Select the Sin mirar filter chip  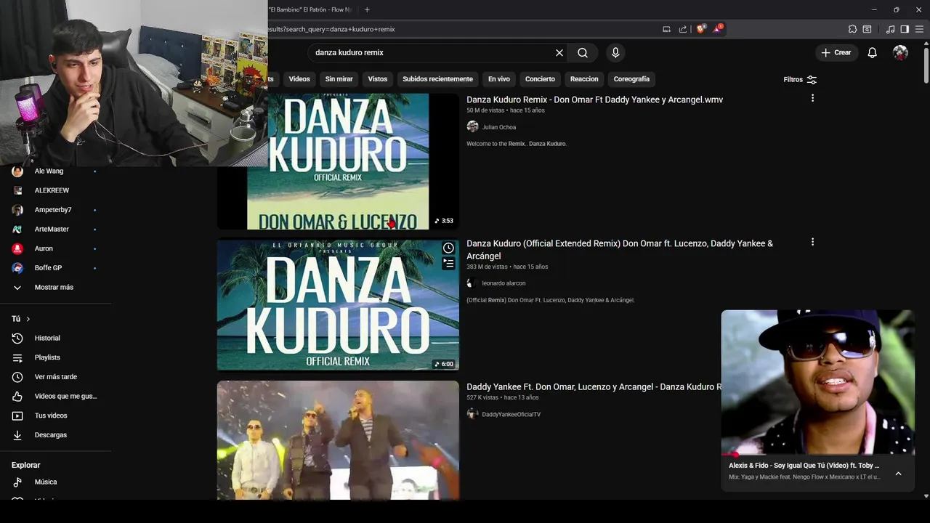339,79
